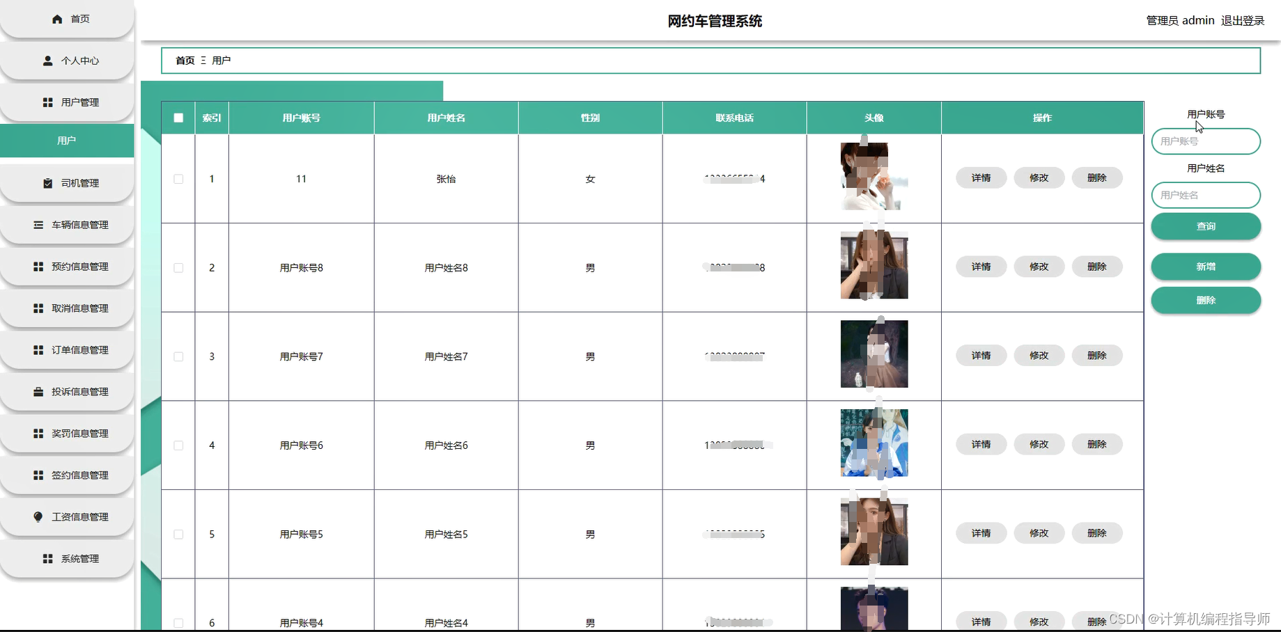Click avatar thumbnail of 用户账号8
The image size is (1281, 632).
[x=874, y=265]
